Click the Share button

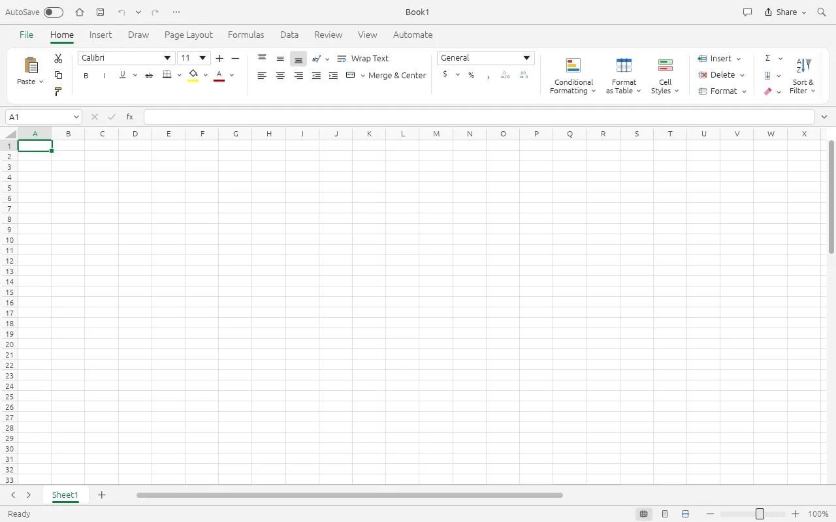click(786, 12)
